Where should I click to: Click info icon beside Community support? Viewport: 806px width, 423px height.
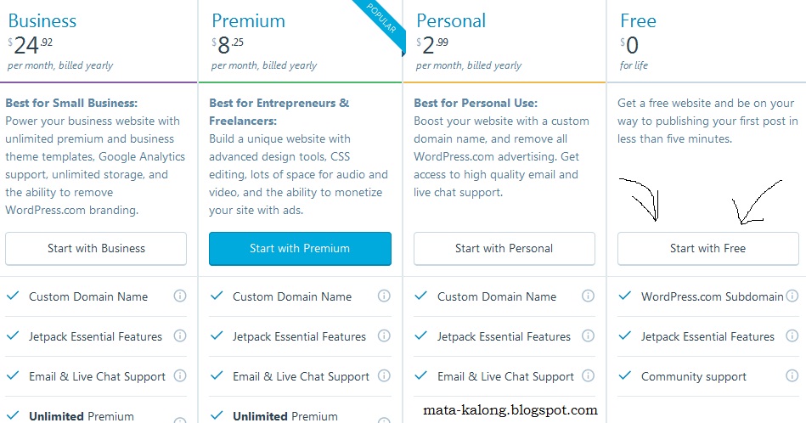click(x=792, y=375)
